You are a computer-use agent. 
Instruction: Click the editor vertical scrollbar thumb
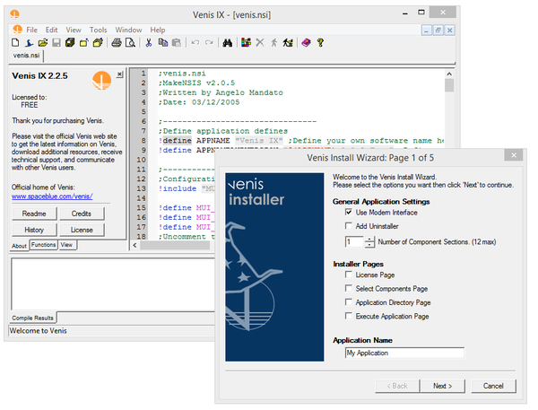(x=449, y=85)
